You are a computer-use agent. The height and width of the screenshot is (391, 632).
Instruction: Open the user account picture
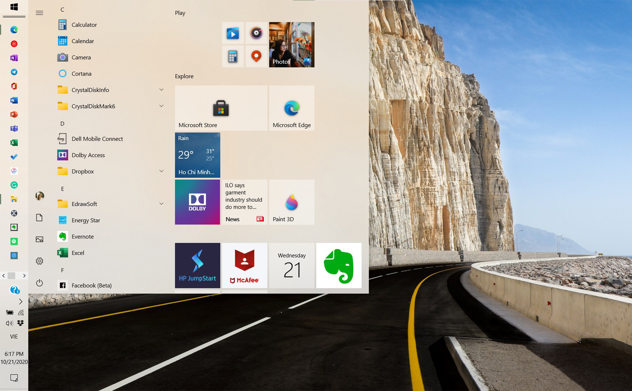[39, 196]
